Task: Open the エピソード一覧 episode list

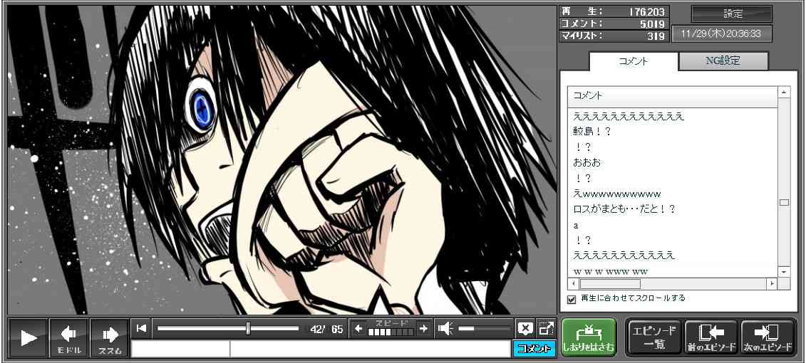Action: click(x=653, y=337)
